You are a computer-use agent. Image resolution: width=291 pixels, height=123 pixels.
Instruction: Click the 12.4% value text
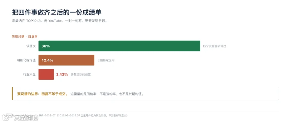coord(48,60)
